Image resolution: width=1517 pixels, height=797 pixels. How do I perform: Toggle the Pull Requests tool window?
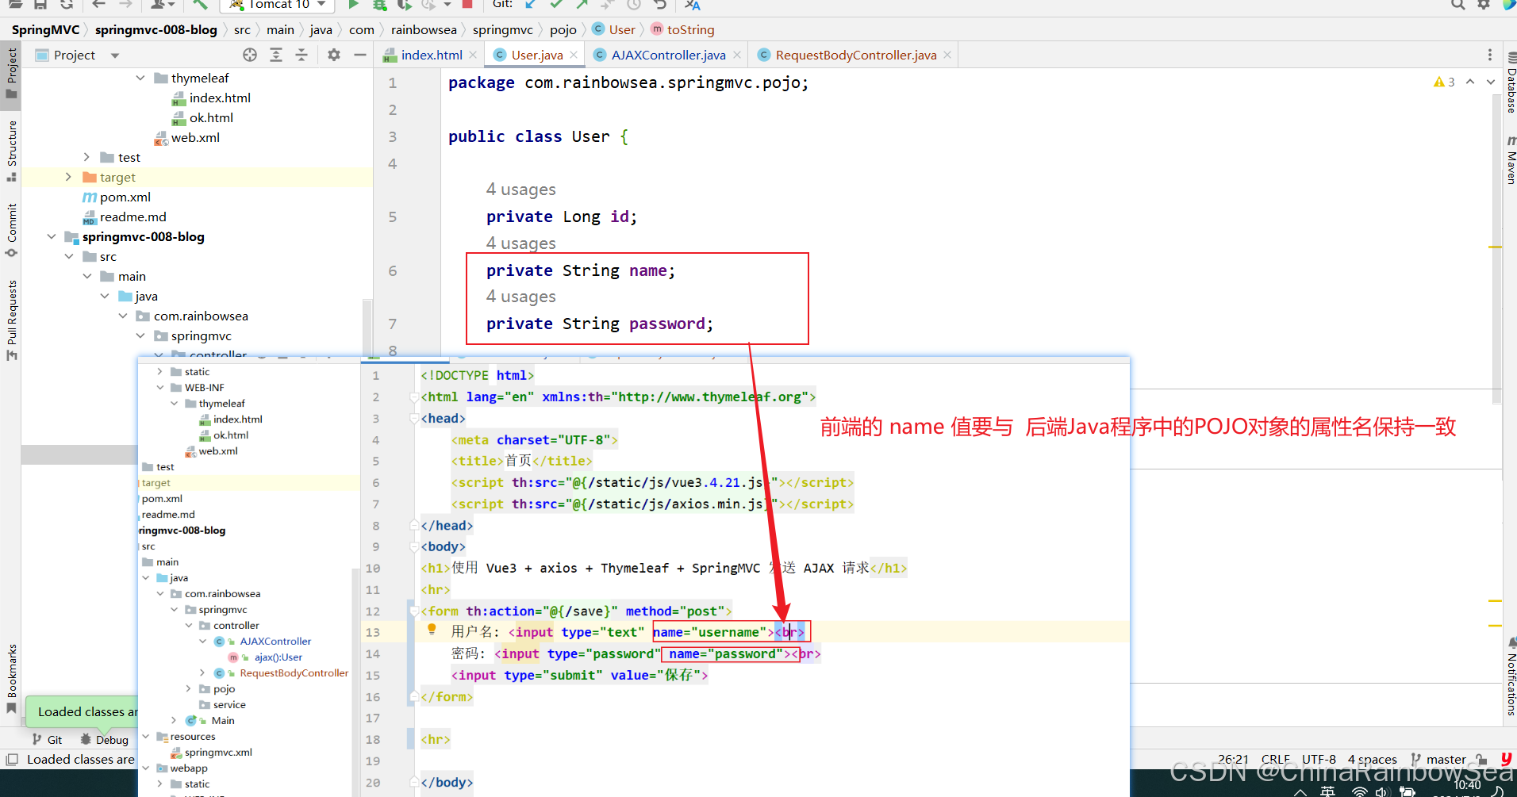(x=12, y=319)
